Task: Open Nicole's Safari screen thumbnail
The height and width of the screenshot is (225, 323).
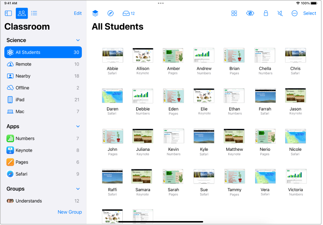Action: (295, 136)
